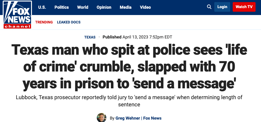This screenshot has height=122, width=261.
Task: Visit author Greg Wehner's profile link
Action: point(128,118)
